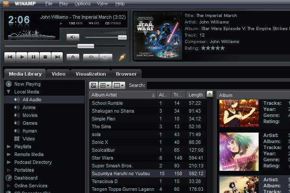290x193 pixels.
Task: Sort by the Al... albums column
Action: (164, 95)
